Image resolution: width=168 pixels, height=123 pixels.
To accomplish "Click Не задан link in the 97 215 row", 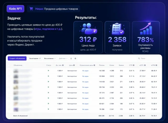I will (85, 93).
